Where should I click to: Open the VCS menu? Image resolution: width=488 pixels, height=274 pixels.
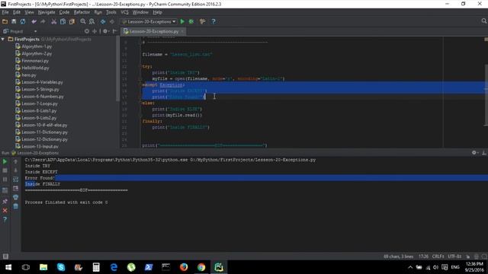(124, 12)
